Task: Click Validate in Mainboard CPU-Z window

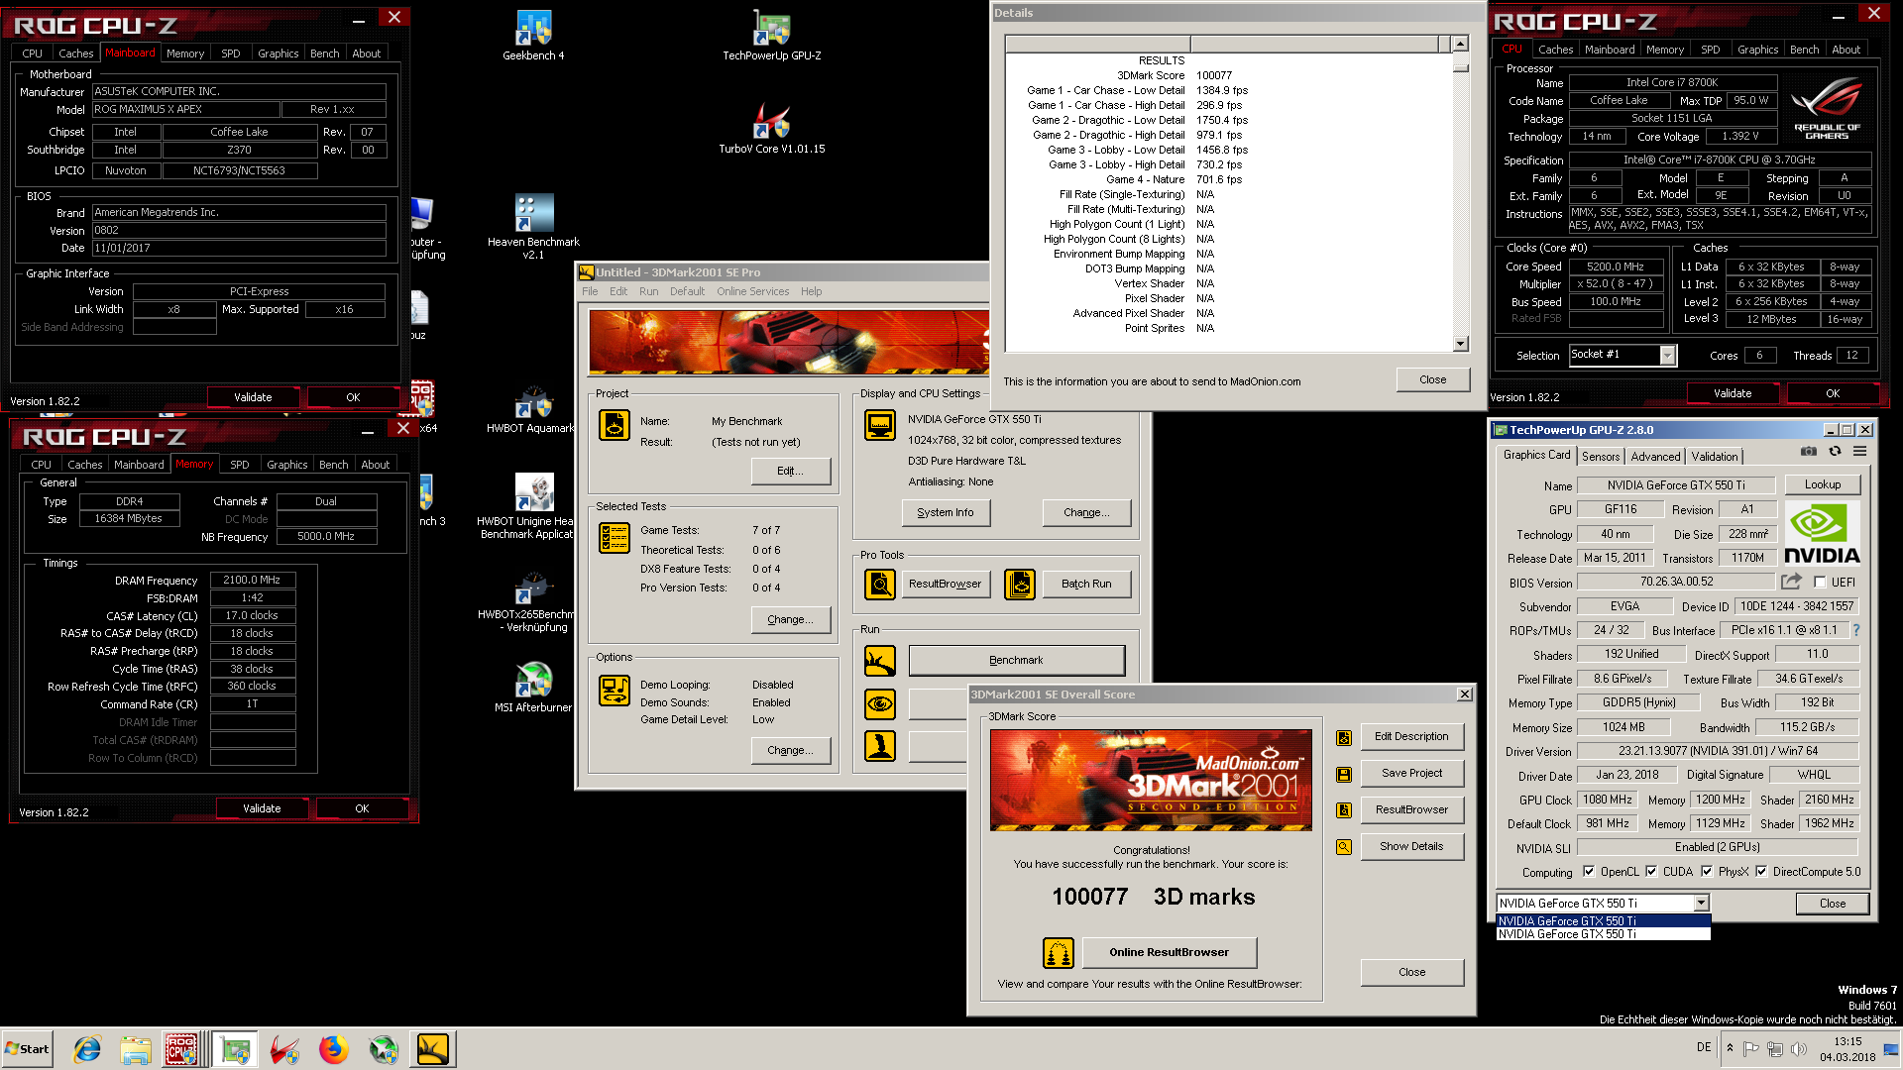Action: coord(253,398)
